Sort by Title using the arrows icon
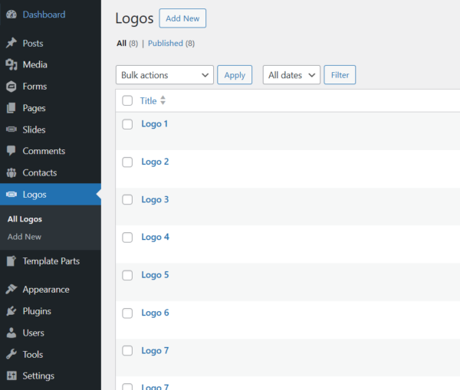This screenshot has height=390, width=460. [x=163, y=100]
